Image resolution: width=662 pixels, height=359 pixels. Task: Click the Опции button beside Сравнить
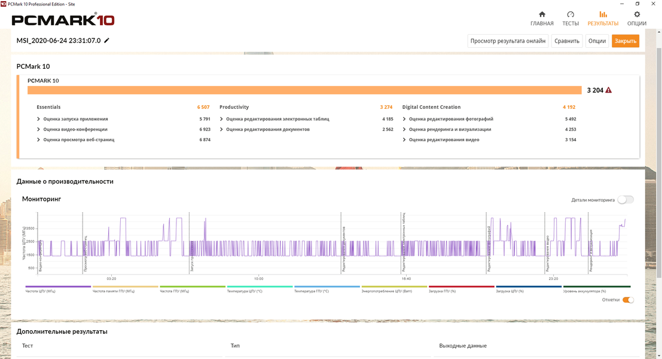click(x=597, y=41)
